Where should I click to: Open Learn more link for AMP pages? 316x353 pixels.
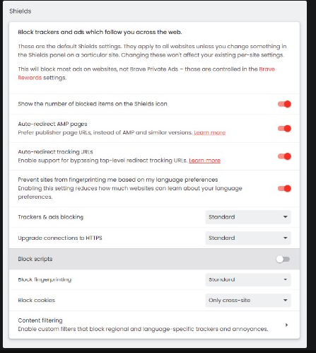pos(210,132)
